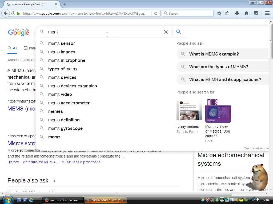Choose suggestion mems video
The image size is (273, 204).
[60, 94]
